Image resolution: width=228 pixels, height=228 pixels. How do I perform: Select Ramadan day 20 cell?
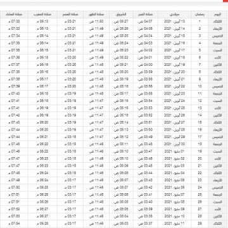coord(199,158)
